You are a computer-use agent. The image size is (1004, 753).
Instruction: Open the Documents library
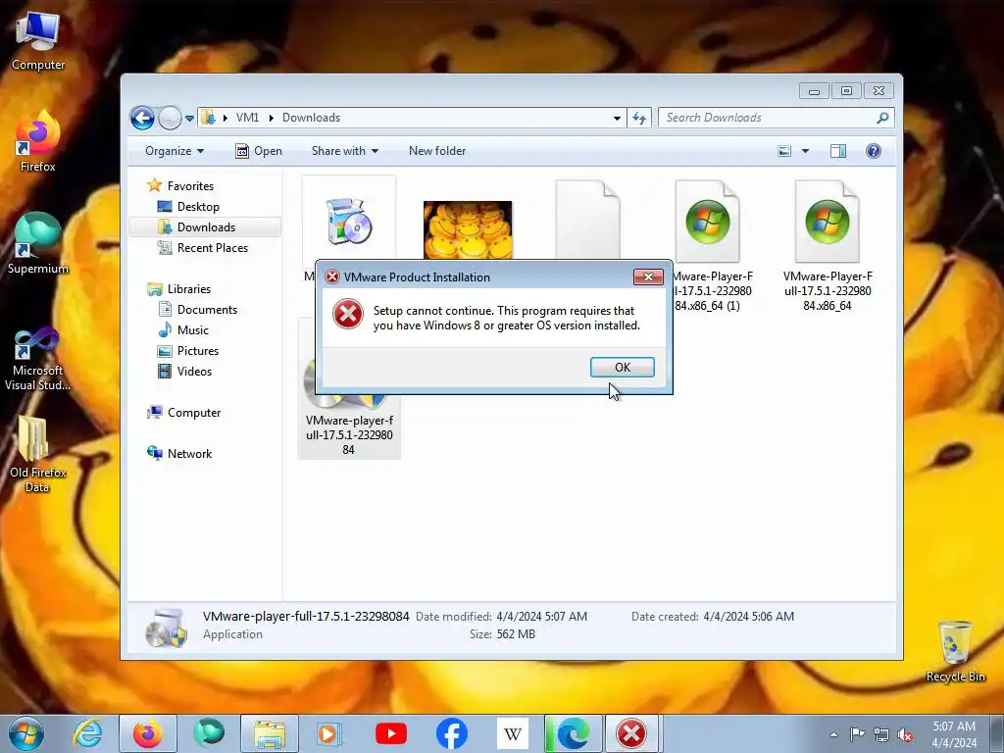pos(207,309)
